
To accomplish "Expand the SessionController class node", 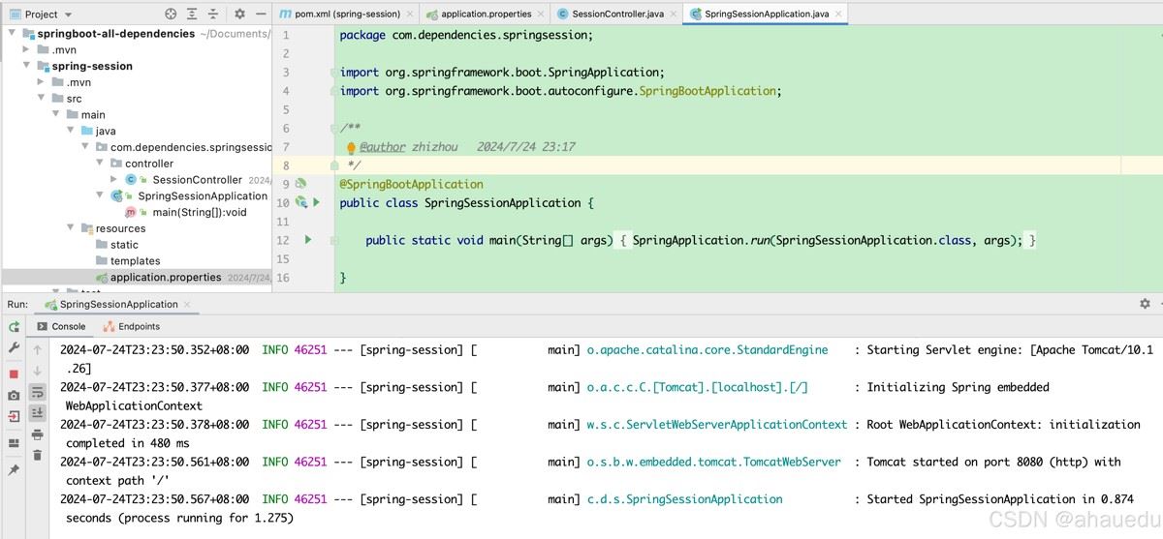I will pos(114,179).
